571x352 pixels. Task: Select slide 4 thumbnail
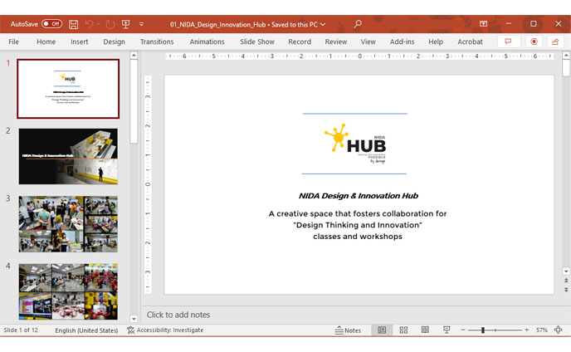68,291
